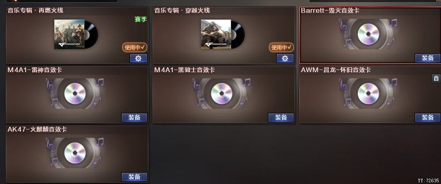Open the 穿越火线 album cover thumbnail

[216, 34]
